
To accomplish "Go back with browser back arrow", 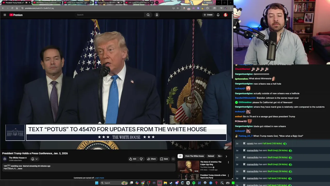I will [x=3, y=8].
